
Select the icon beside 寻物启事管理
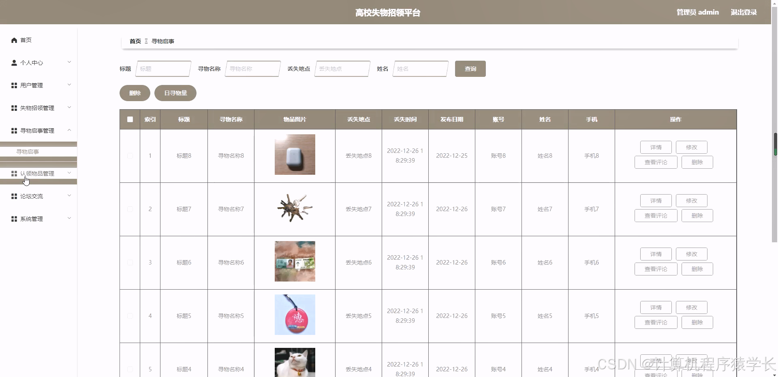[13, 131]
